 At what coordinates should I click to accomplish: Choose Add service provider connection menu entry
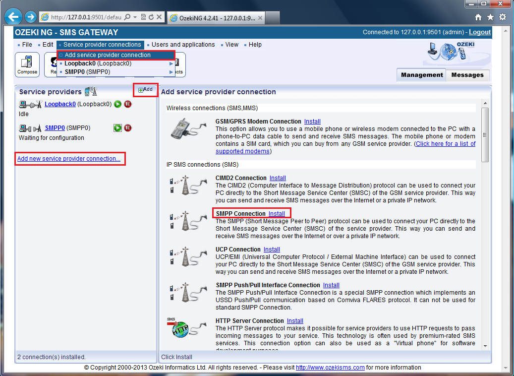116,55
